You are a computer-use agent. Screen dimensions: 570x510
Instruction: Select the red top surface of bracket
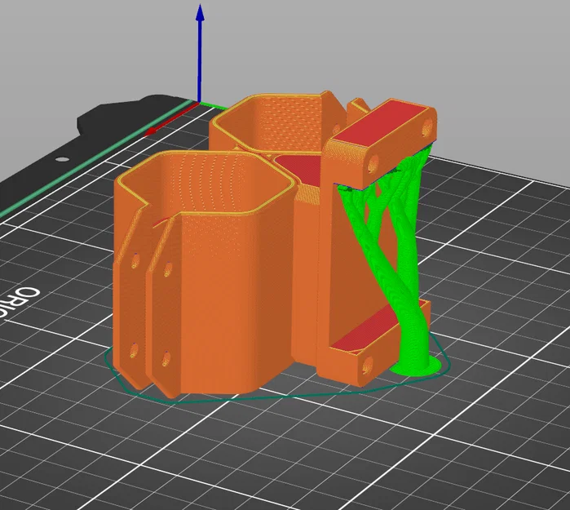click(380, 122)
